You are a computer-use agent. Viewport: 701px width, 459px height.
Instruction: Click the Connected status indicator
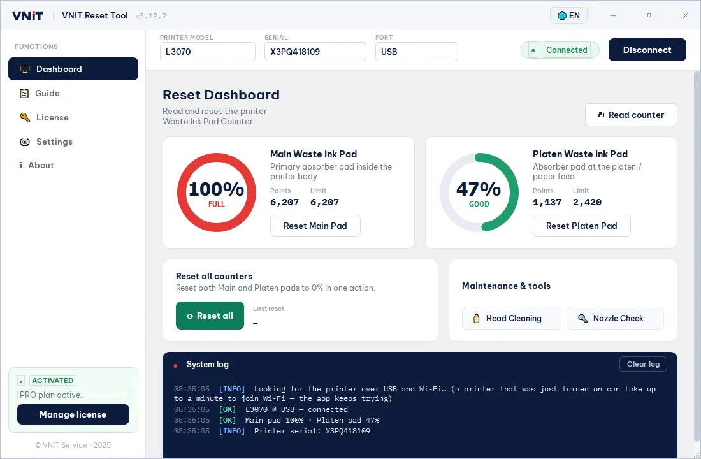pyautogui.click(x=560, y=50)
